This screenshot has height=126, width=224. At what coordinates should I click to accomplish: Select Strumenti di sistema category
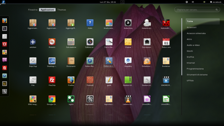[x=197, y=75]
